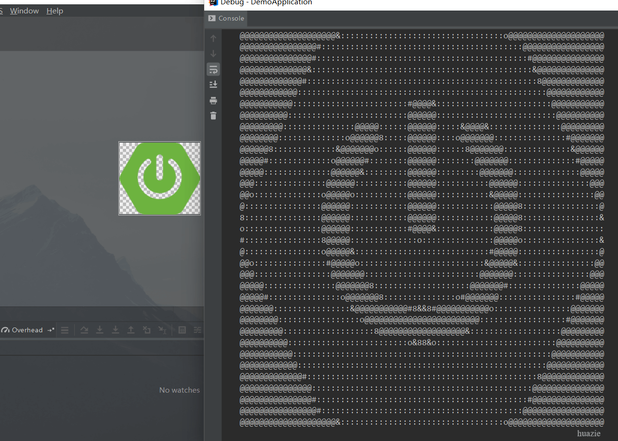Click the Run to Cursor icon
618x441 pixels.
tap(163, 330)
